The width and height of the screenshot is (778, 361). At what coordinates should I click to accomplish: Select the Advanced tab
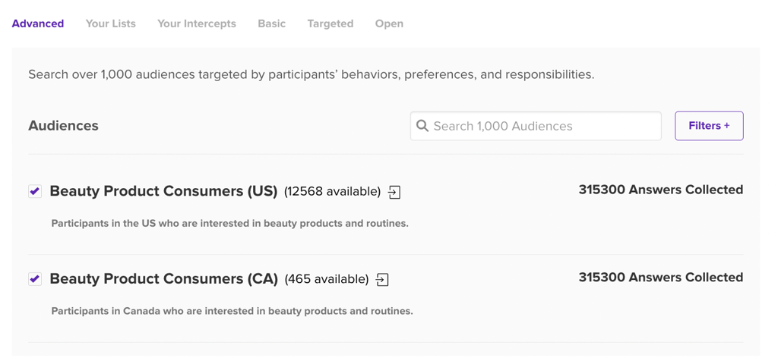point(38,24)
